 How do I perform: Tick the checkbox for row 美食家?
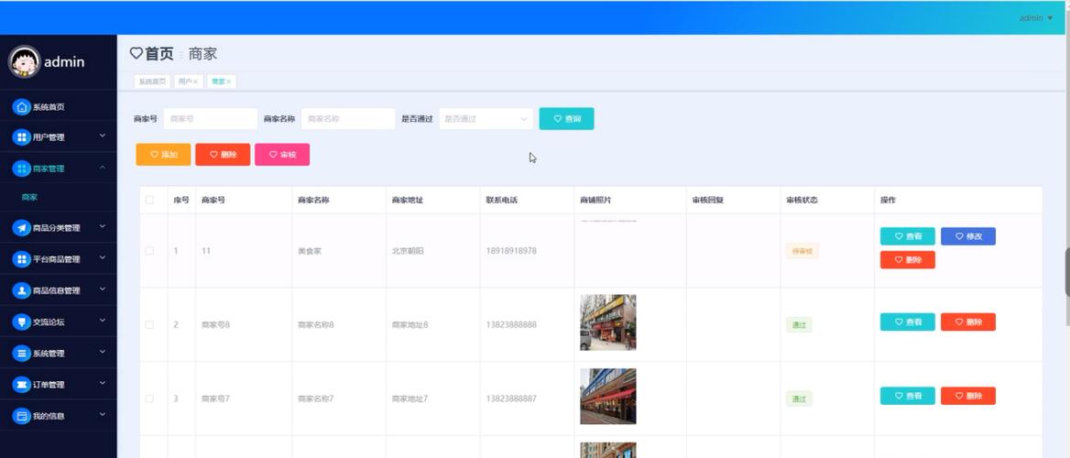[149, 251]
